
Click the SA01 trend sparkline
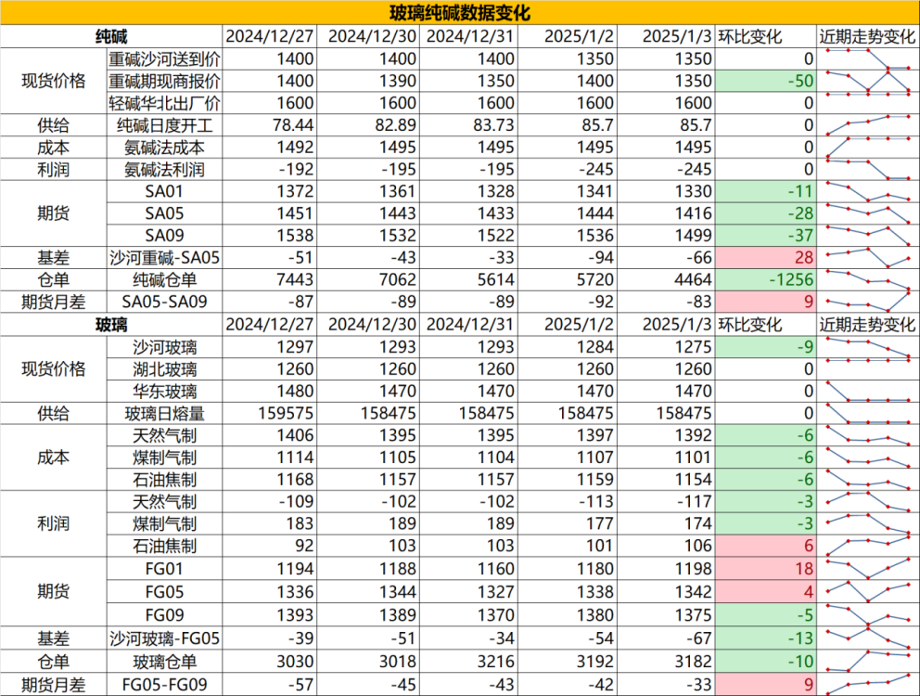coord(868,191)
